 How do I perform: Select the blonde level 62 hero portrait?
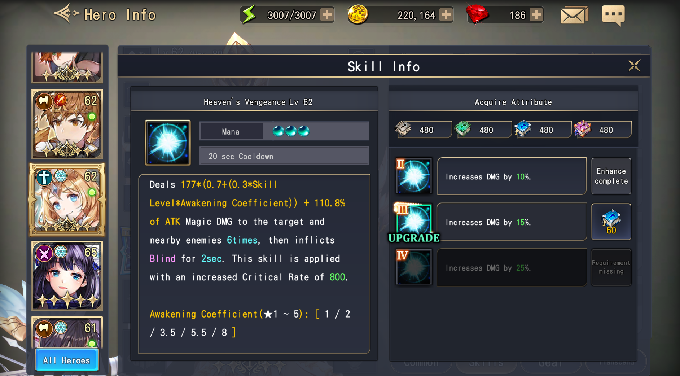[67, 200]
